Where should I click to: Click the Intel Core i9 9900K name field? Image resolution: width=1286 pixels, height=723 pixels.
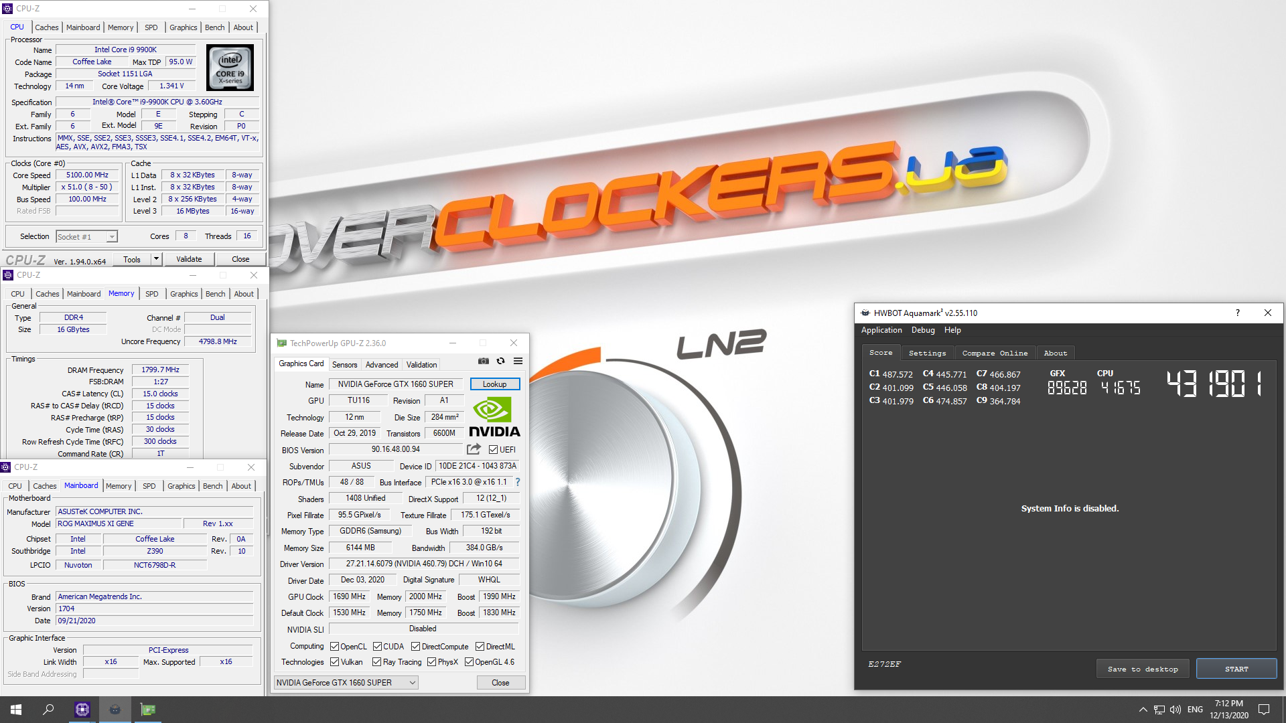tap(125, 50)
